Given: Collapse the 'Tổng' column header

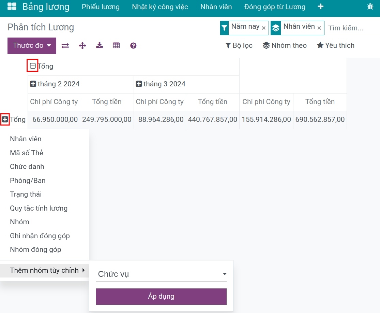Looking at the screenshot, I should point(33,66).
